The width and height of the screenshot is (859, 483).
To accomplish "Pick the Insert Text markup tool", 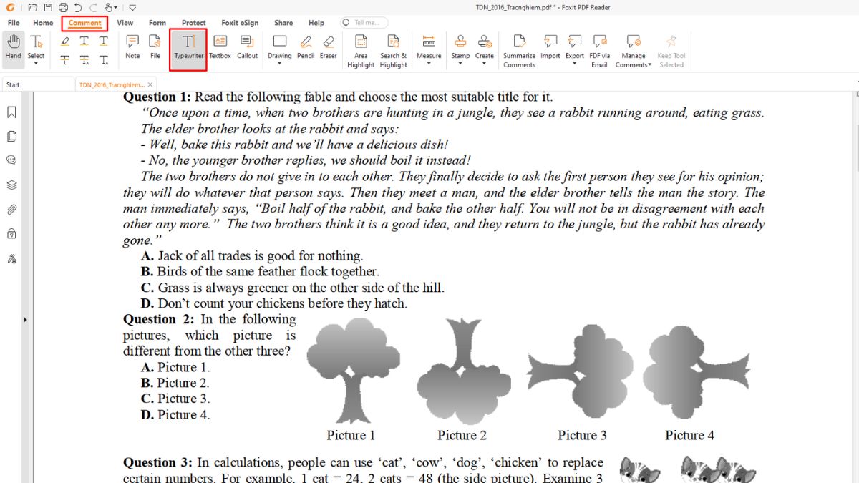I will coord(104,60).
